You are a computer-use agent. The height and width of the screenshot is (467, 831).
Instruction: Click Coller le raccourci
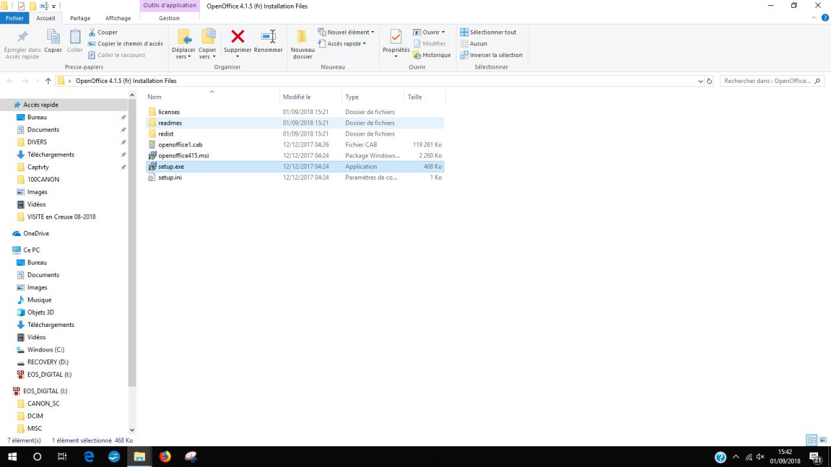tap(116, 55)
